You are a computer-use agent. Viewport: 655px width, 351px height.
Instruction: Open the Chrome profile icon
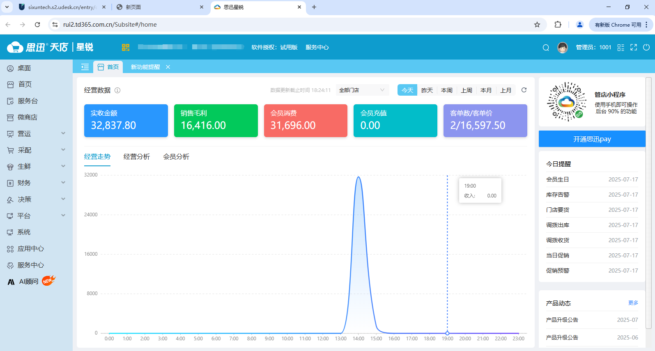coord(580,25)
